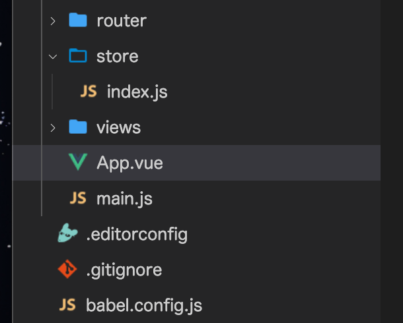
Task: Click the open store folder icon
Action: (78, 56)
